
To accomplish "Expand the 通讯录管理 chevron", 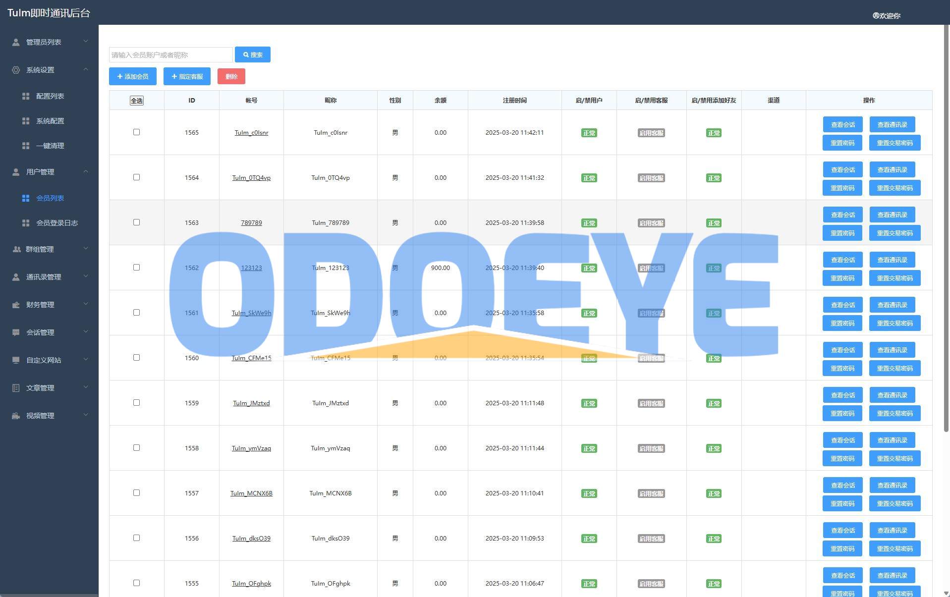I will 86,276.
